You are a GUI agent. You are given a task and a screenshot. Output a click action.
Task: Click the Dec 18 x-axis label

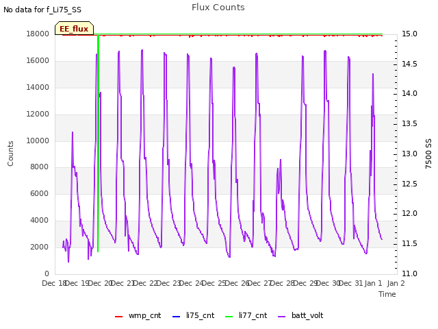coord(54,283)
